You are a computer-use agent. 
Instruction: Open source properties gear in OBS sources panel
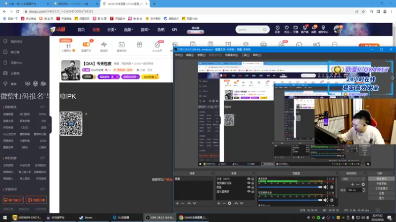(x=229, y=203)
